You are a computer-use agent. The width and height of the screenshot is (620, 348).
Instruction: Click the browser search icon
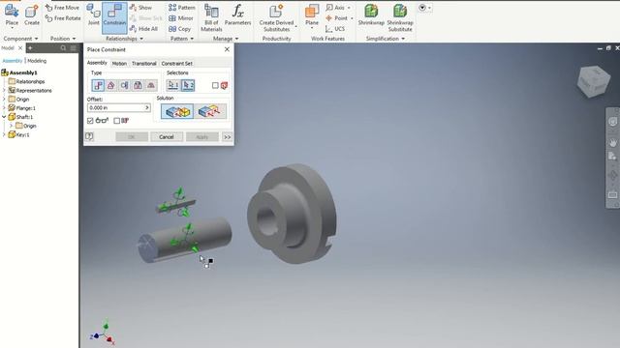coord(63,48)
